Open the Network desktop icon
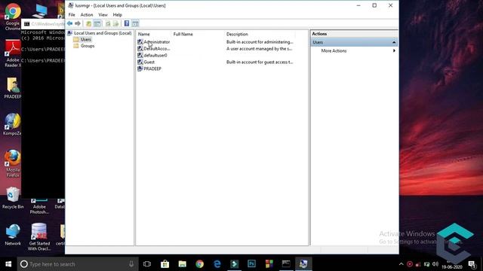This screenshot has height=271, width=483. tap(13, 235)
